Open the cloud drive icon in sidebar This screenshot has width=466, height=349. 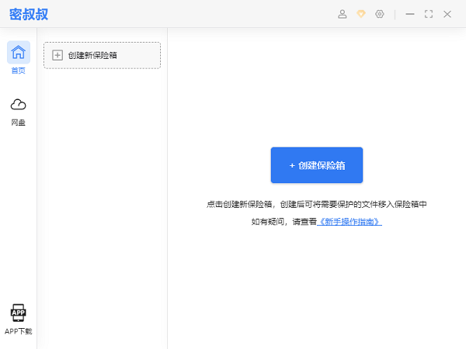tap(19, 105)
